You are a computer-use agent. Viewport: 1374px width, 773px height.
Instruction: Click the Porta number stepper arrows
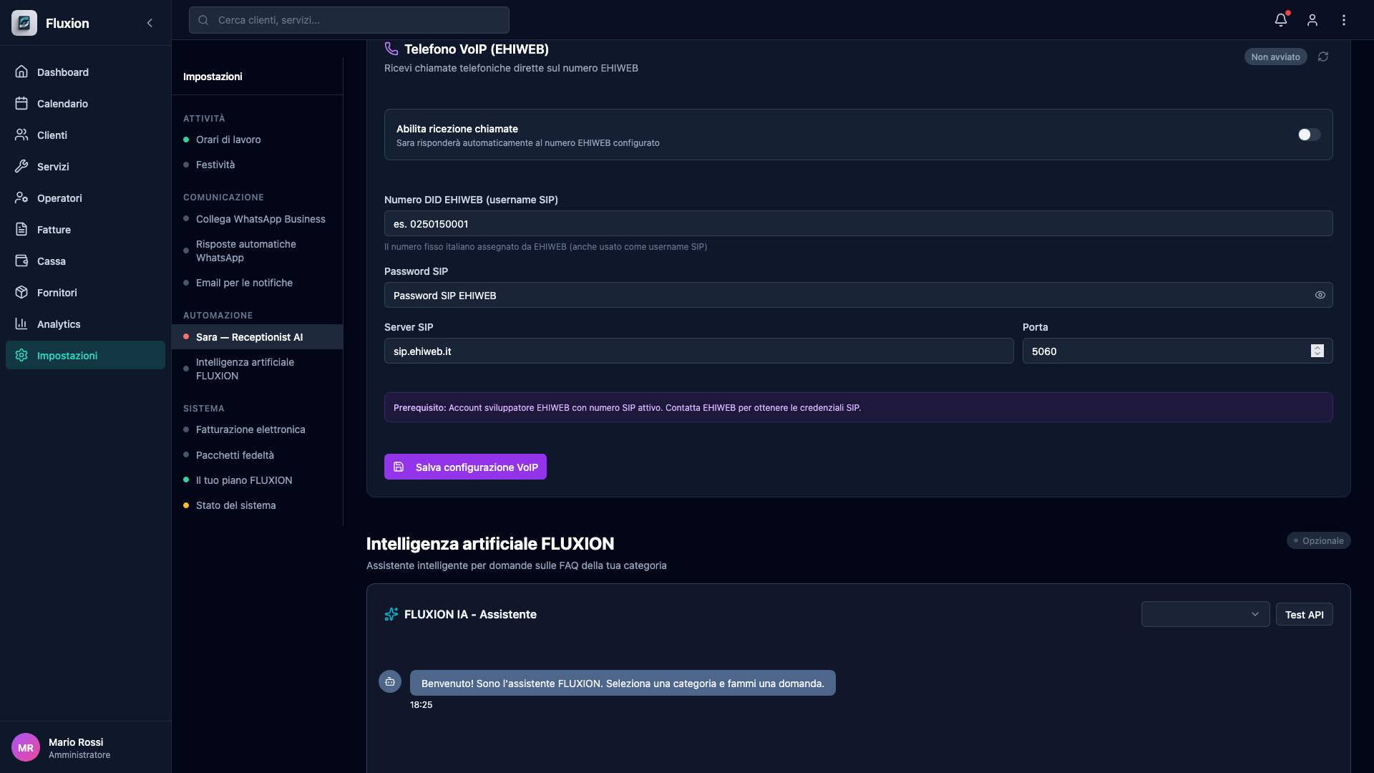tap(1317, 351)
